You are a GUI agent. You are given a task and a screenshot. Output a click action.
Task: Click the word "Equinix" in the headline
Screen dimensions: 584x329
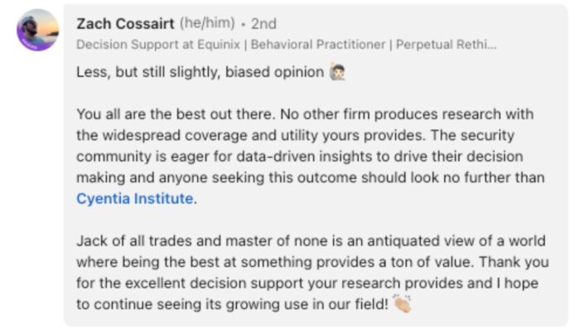coord(219,45)
